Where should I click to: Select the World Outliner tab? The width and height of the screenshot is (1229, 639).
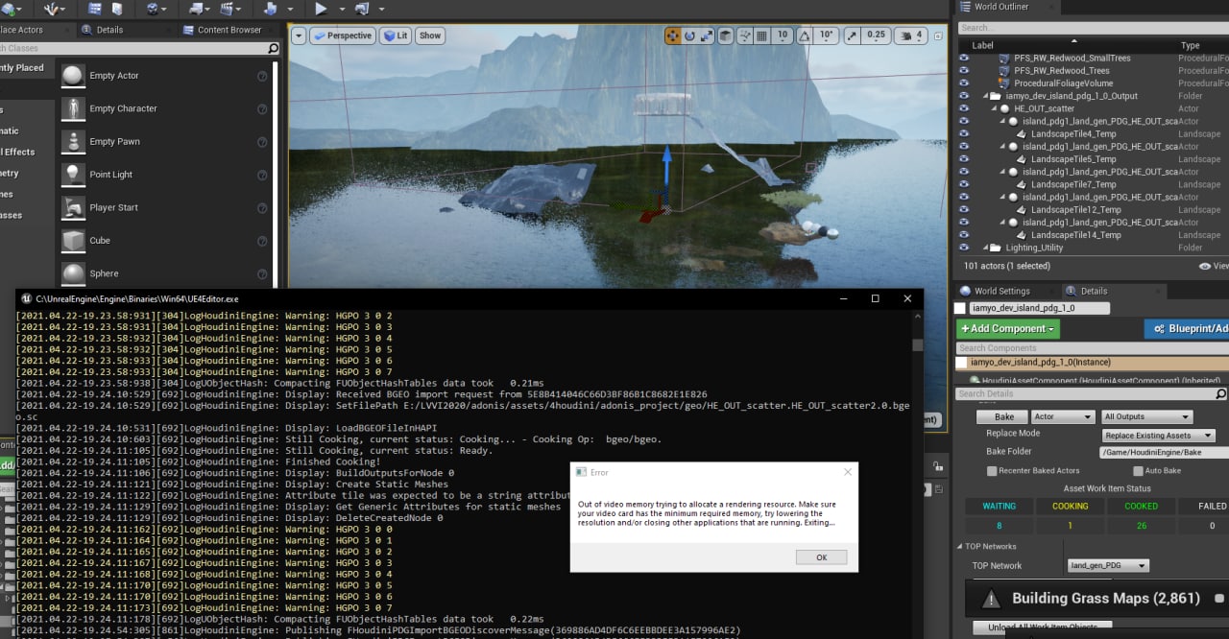tap(1000, 7)
